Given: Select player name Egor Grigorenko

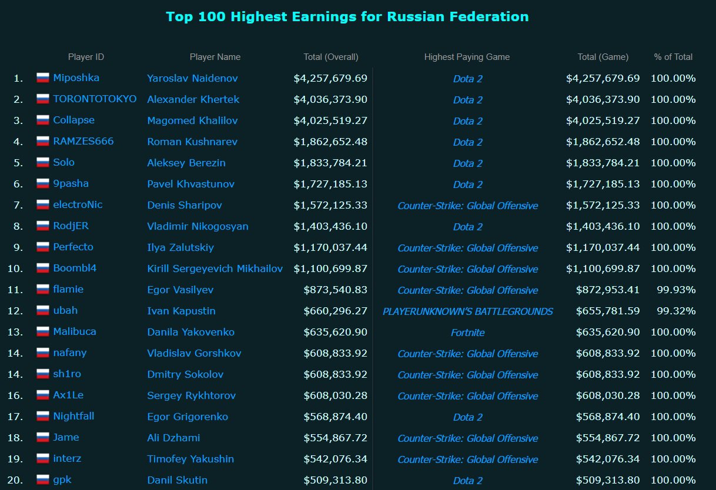Looking at the screenshot, I should (x=188, y=417).
